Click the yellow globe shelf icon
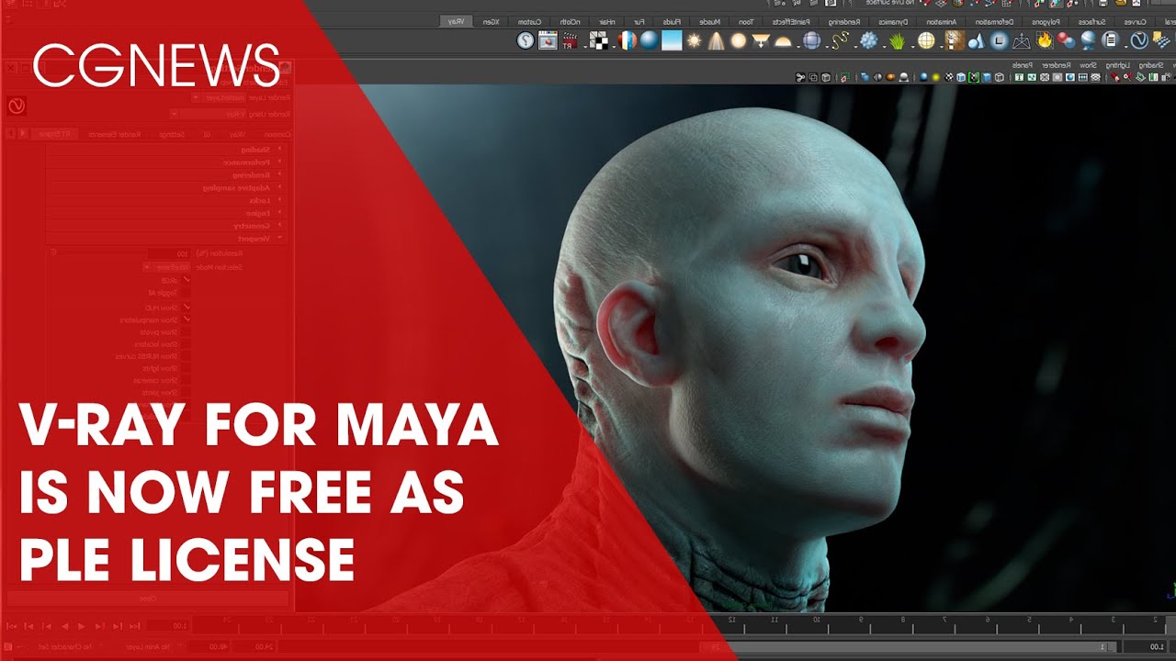 point(926,40)
